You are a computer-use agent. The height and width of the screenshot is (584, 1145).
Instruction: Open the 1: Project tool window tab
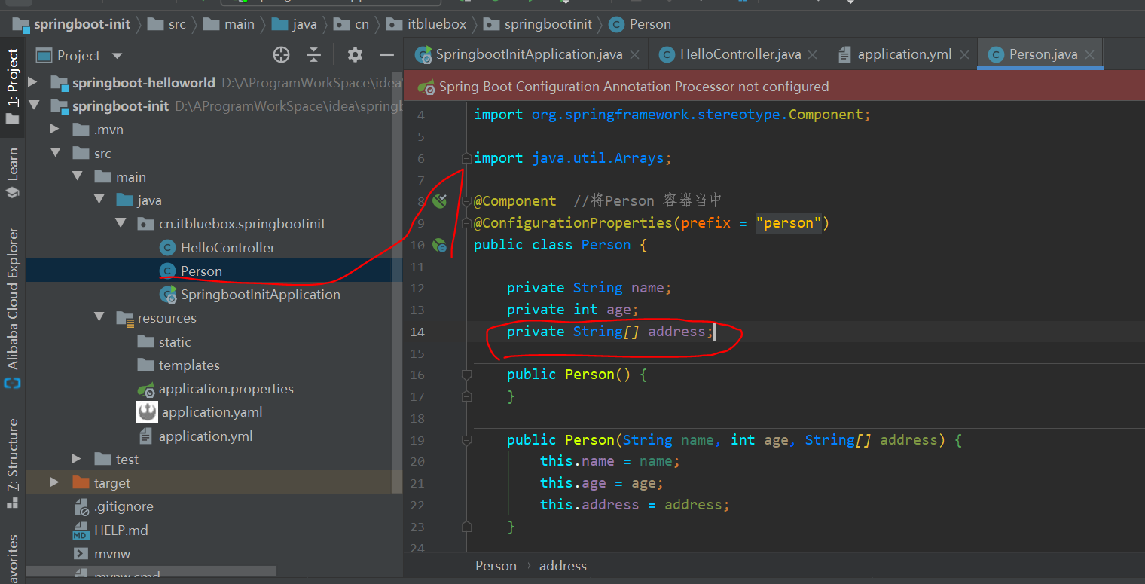click(13, 87)
